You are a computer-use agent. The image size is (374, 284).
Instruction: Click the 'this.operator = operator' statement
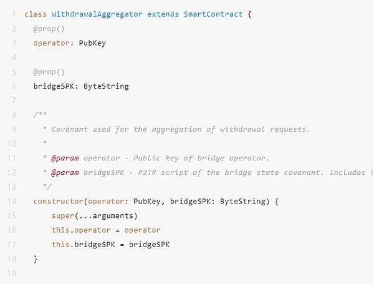pyautogui.click(x=106, y=230)
